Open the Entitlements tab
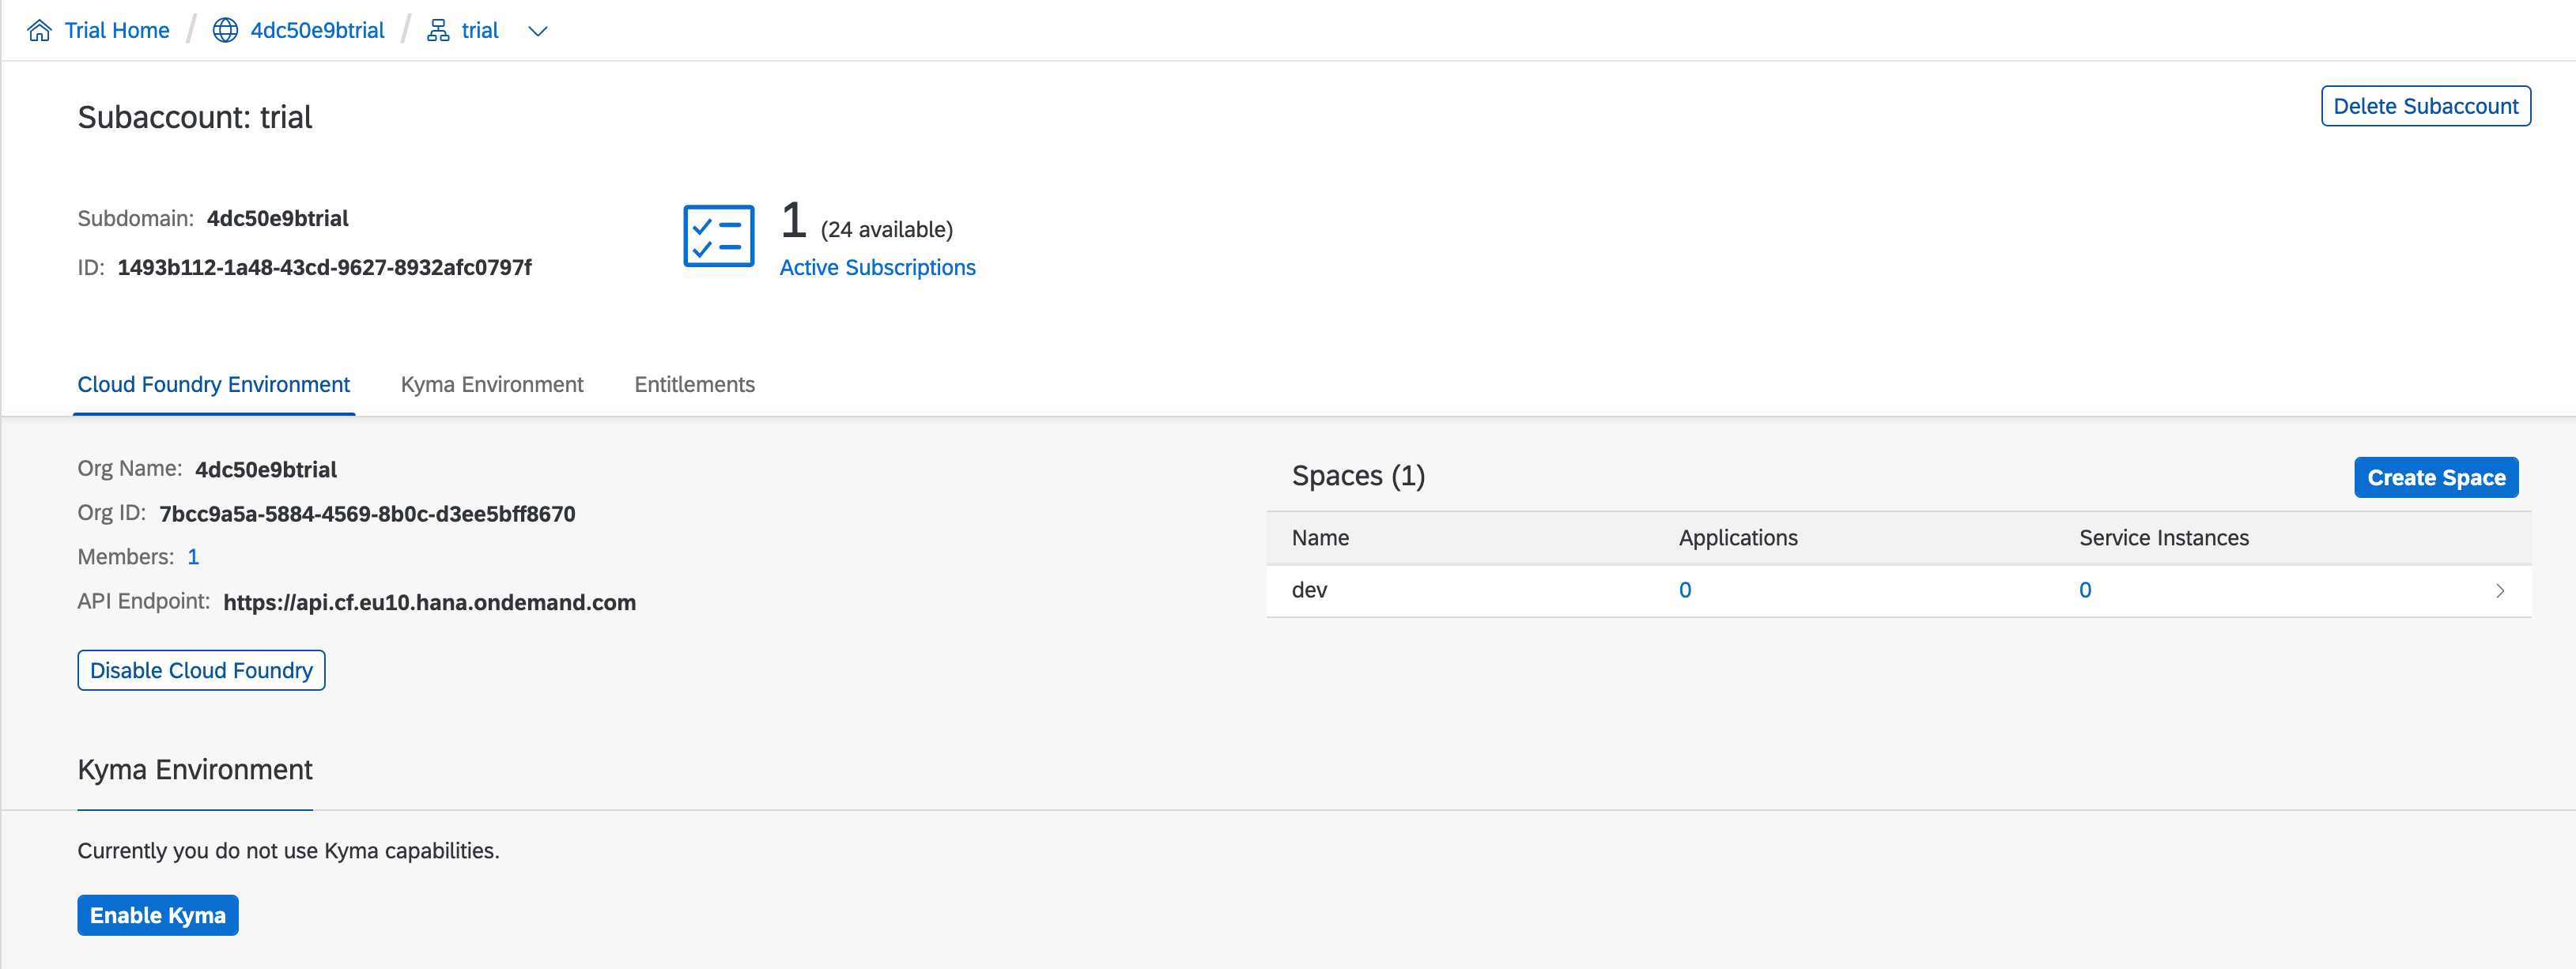 [x=694, y=384]
